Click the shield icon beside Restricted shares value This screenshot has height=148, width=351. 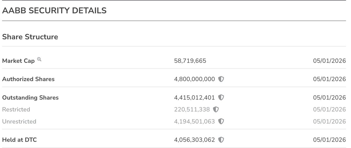pos(216,110)
